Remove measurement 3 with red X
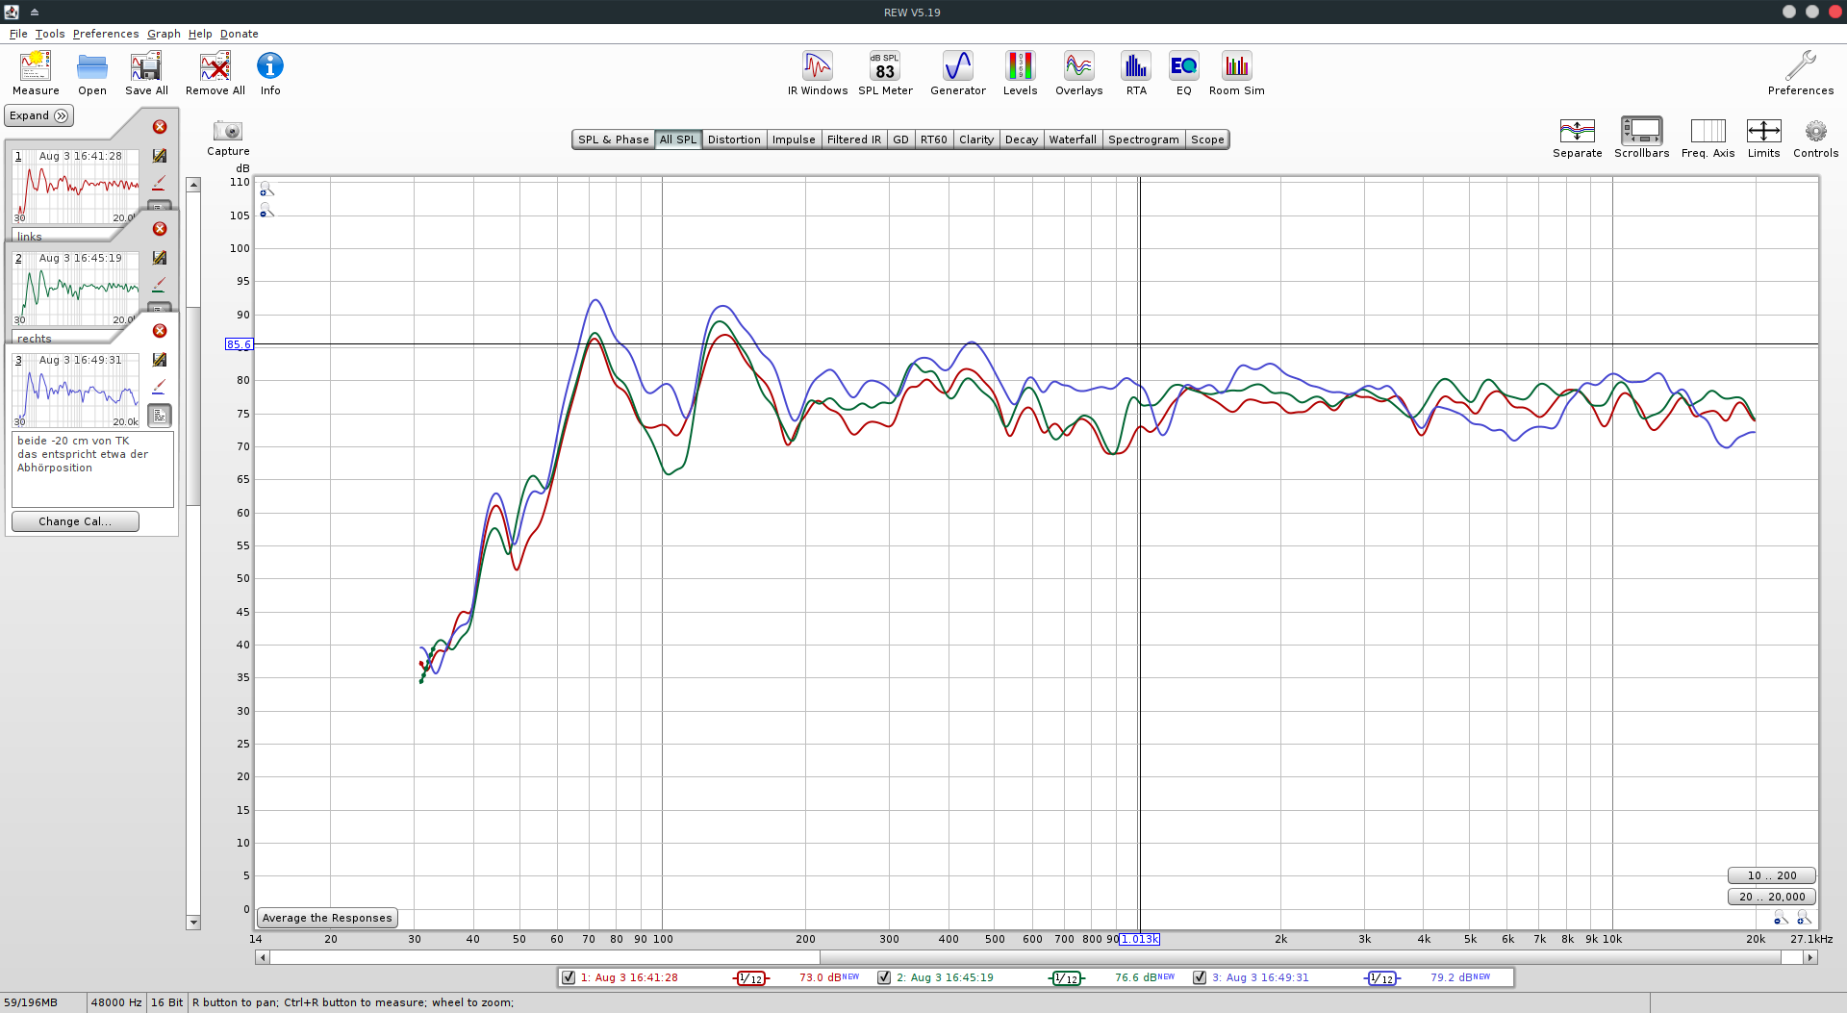This screenshot has width=1847, height=1013. point(160,331)
